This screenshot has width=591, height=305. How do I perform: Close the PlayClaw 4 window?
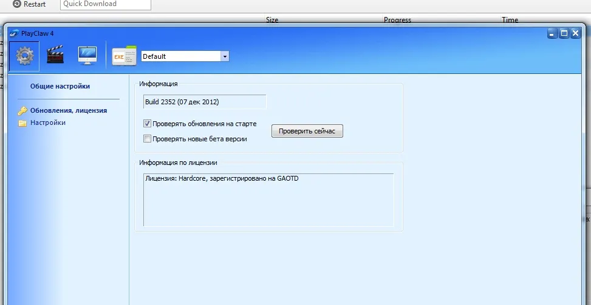click(x=576, y=33)
